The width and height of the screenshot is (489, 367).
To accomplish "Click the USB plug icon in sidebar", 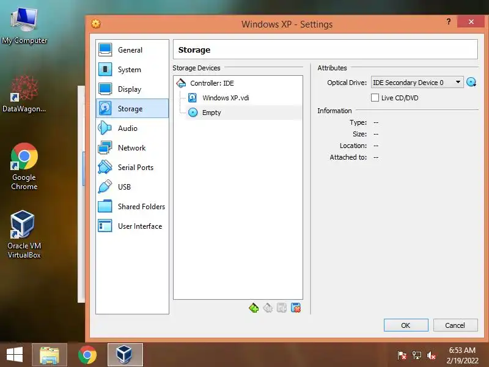I will click(105, 187).
